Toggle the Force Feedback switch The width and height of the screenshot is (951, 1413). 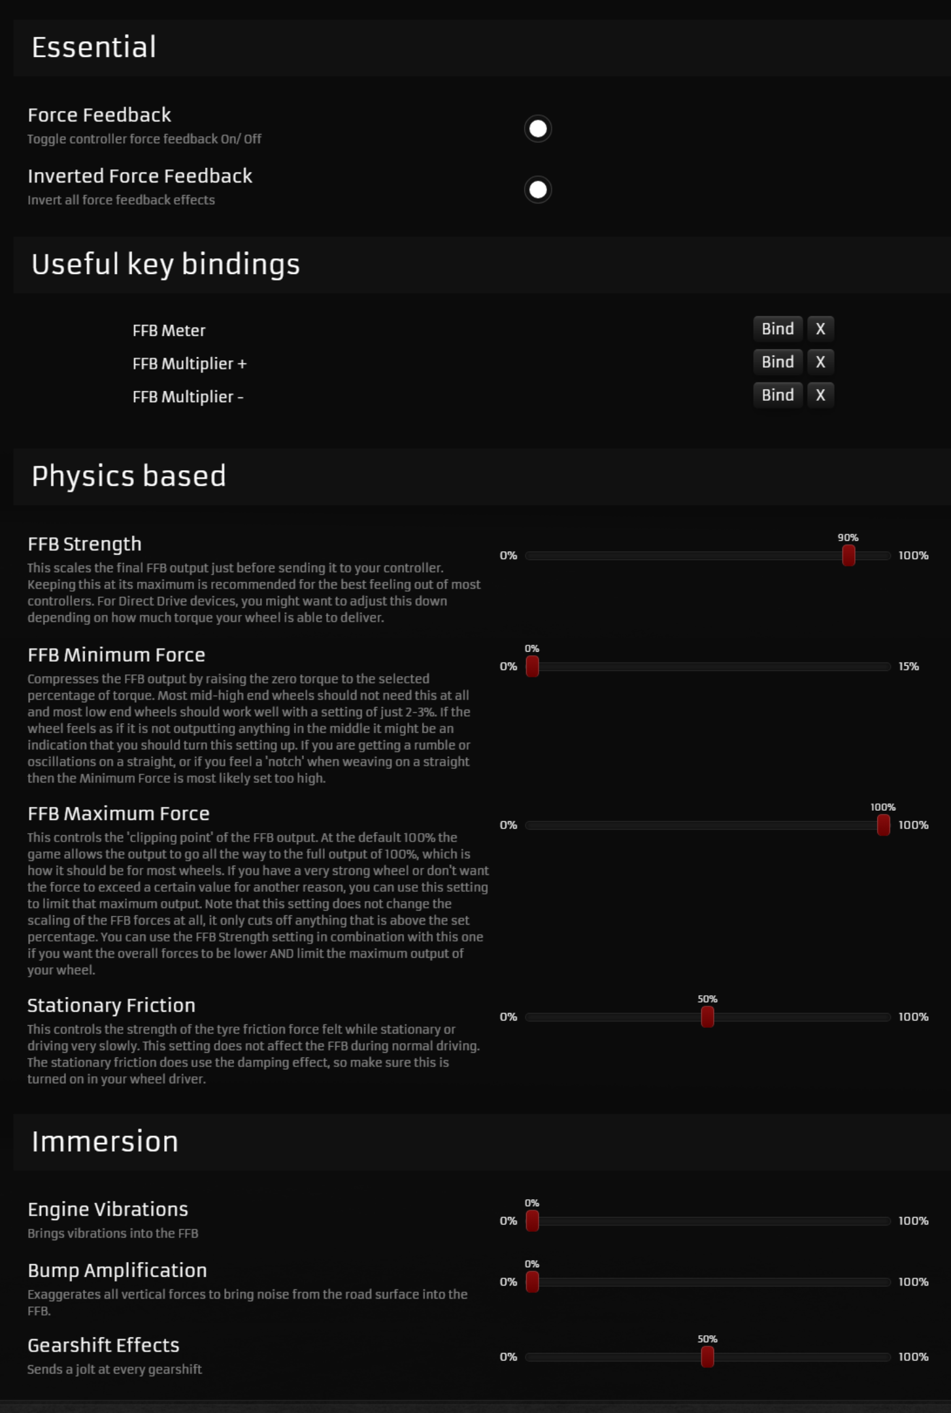pos(538,129)
